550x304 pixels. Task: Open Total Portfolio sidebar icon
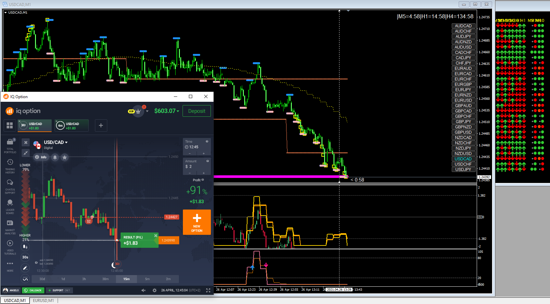[x=10, y=146]
